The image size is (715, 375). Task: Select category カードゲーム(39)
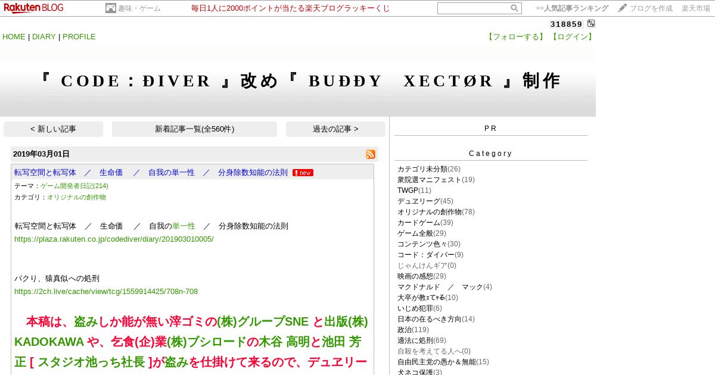click(425, 223)
